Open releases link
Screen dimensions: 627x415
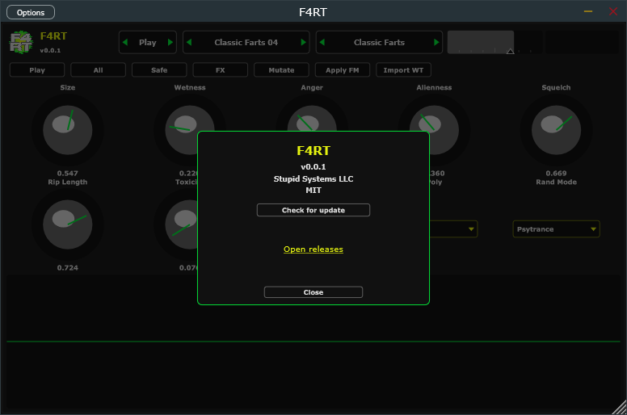click(313, 249)
